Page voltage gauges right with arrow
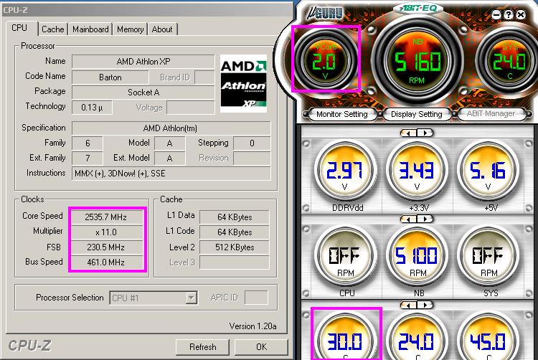Screen dimensions: 538x360 tap(425, 133)
